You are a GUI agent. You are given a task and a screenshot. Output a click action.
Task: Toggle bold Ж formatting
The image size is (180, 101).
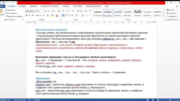pyautogui.click(x=27, y=15)
